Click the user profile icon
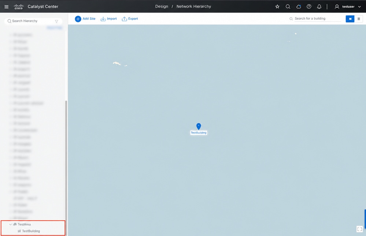This screenshot has width=366, height=236. [337, 7]
